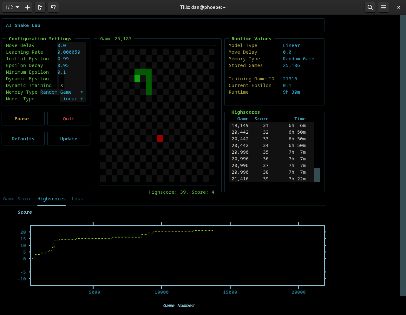Image resolution: width=406 pixels, height=315 pixels.
Task: Switch to the Game Score tab
Action: (x=17, y=199)
